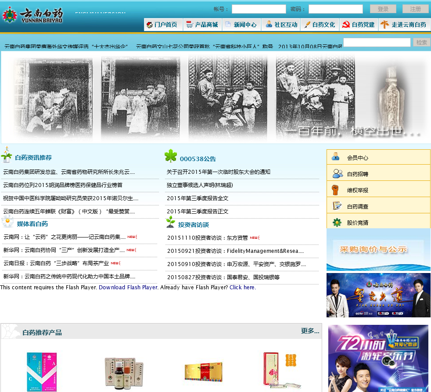Click the Yunnan Baiyao logo

(x=32, y=15)
